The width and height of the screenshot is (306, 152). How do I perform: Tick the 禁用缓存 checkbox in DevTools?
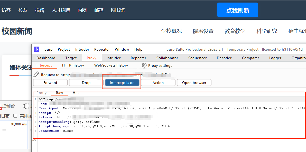(x=15, y=116)
